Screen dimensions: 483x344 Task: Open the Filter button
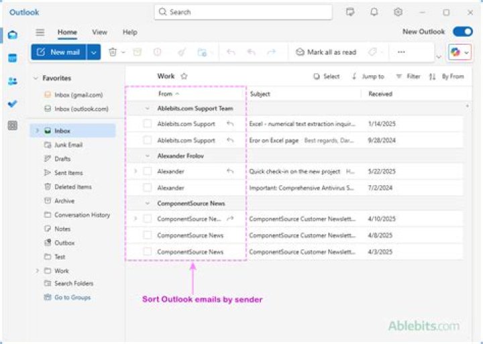coord(408,76)
